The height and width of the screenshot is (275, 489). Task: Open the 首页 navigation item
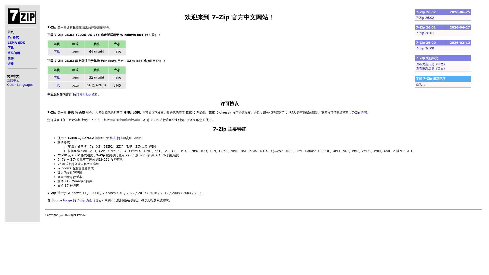tap(11, 32)
